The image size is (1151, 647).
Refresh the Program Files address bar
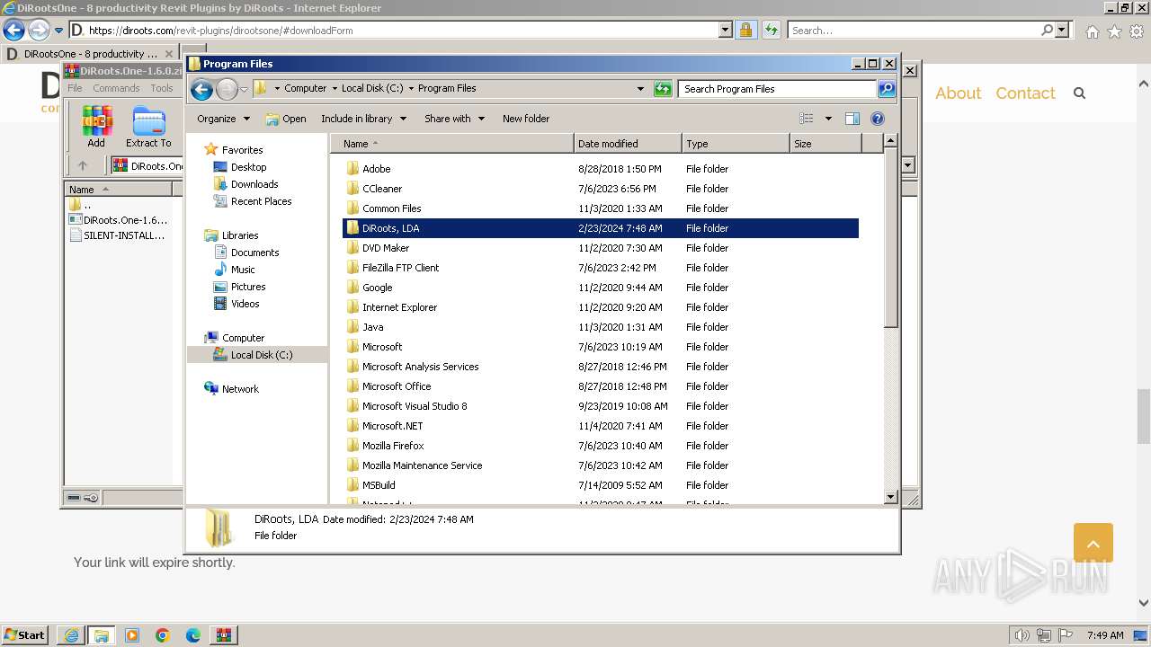(x=663, y=89)
